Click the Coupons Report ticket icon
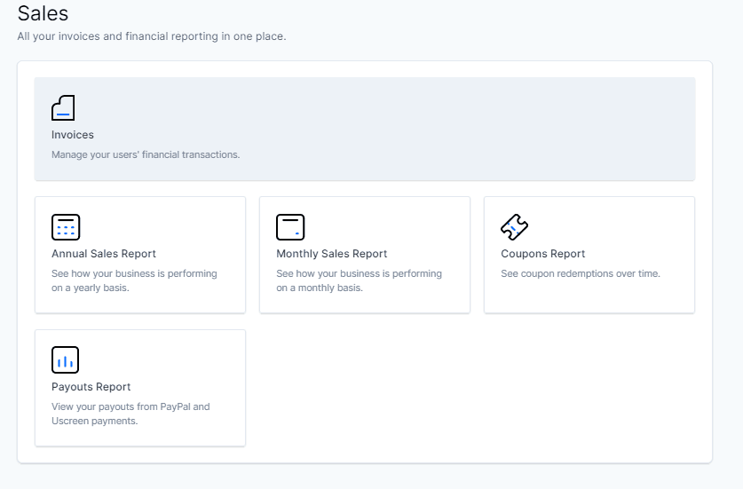Screen dimensions: 743x489 pos(515,227)
